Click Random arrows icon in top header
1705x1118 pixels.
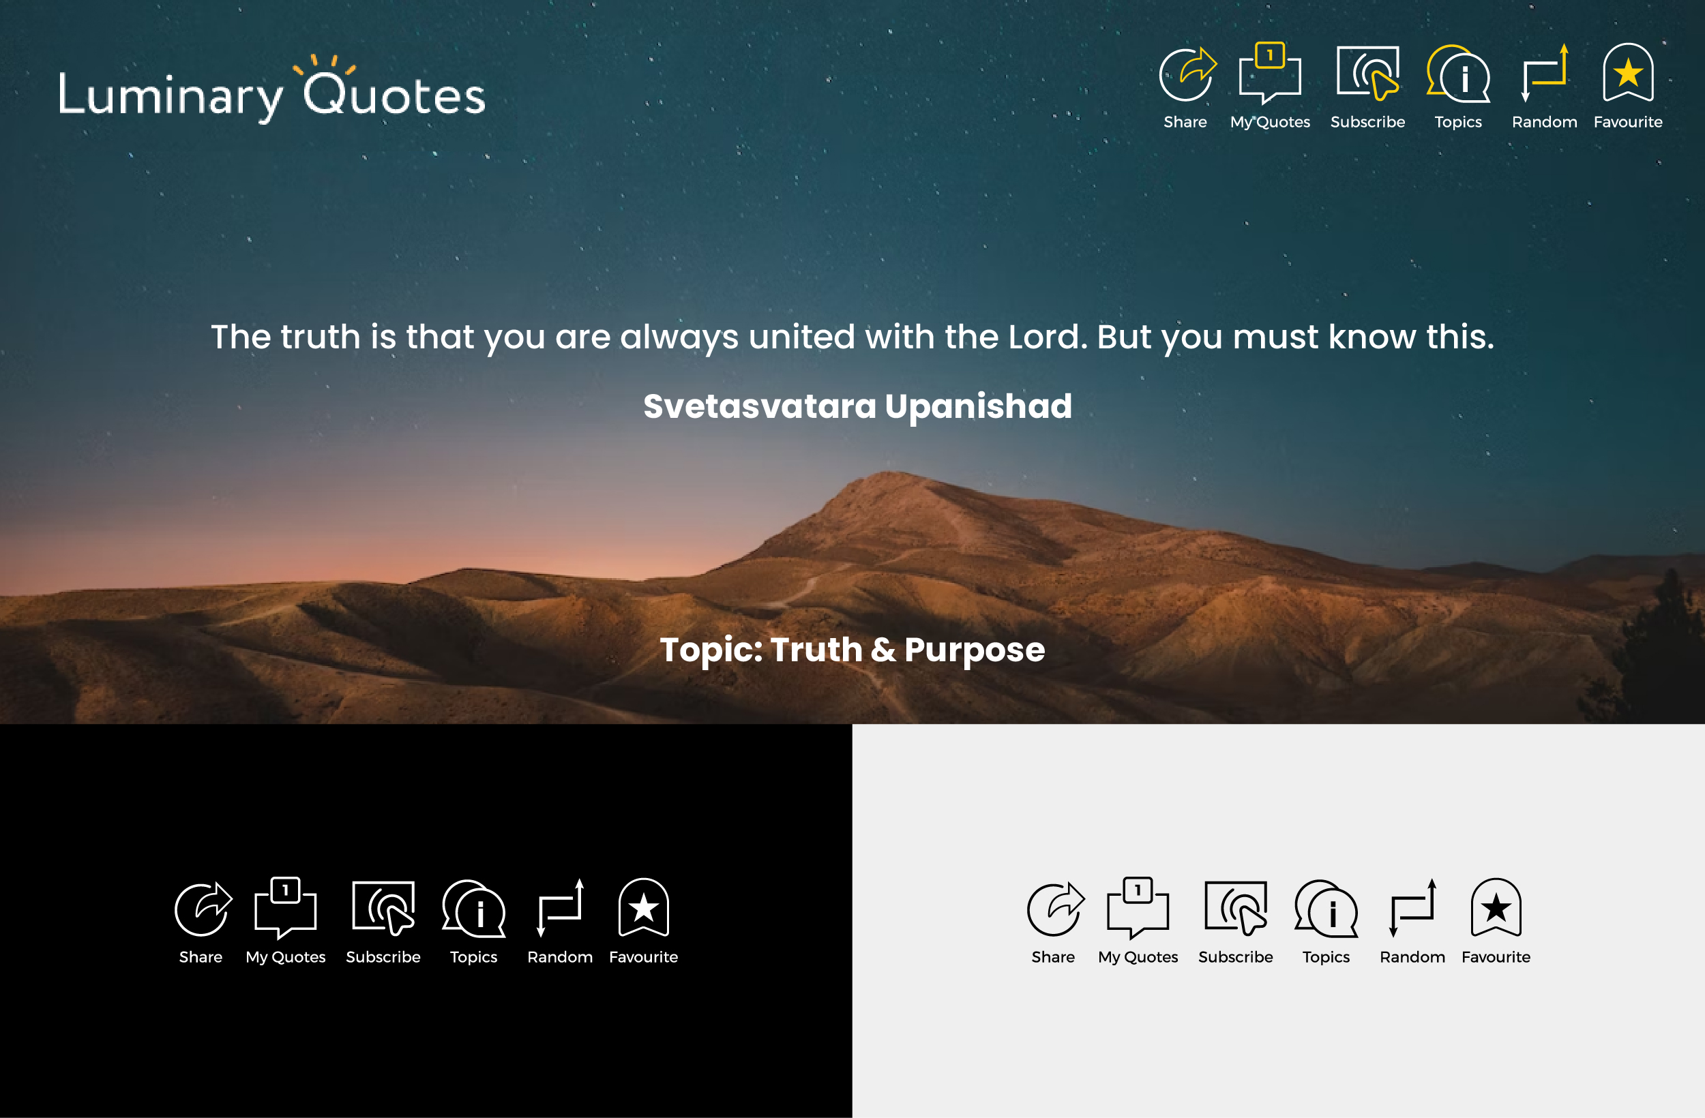click(1545, 73)
